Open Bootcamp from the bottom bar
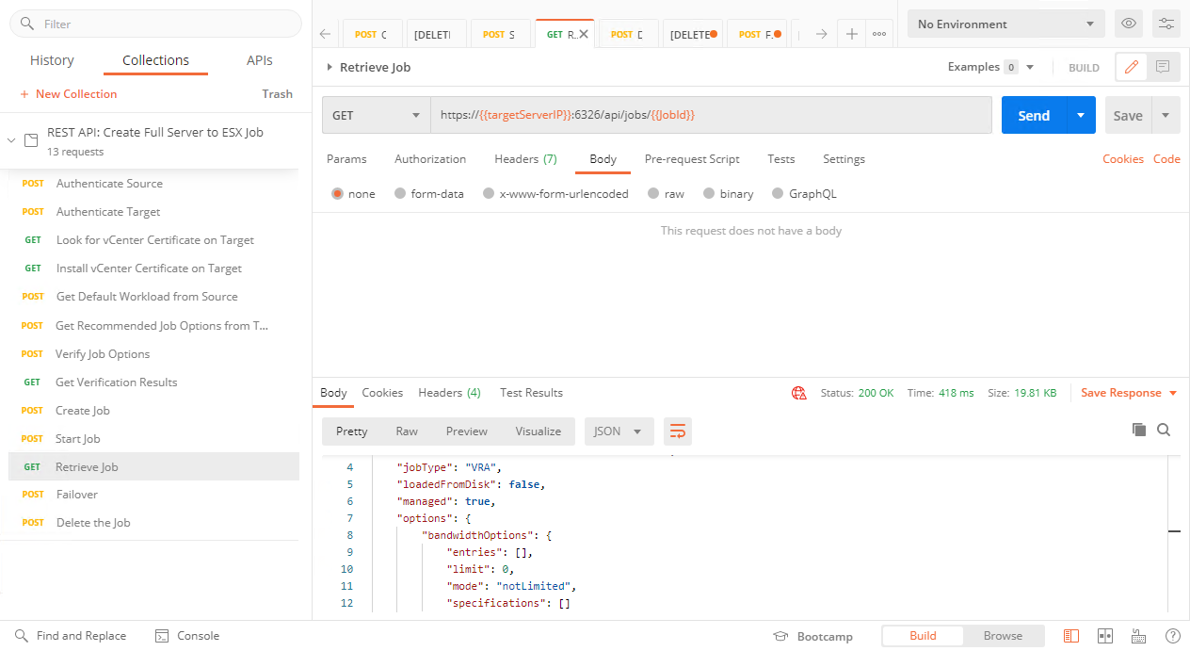 pos(812,636)
